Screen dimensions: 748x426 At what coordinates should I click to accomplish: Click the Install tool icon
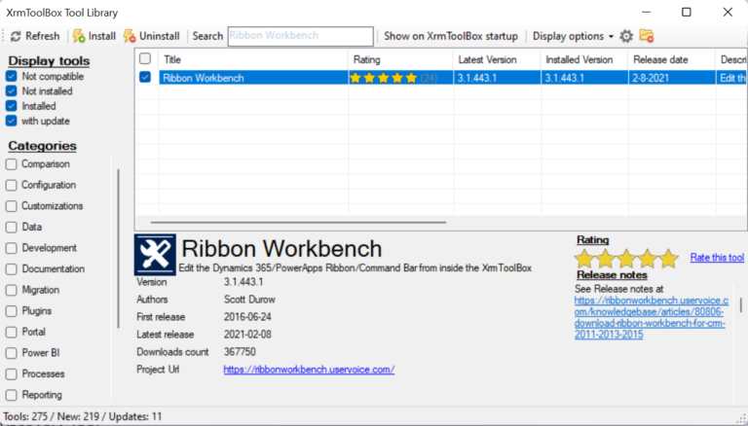tap(79, 36)
